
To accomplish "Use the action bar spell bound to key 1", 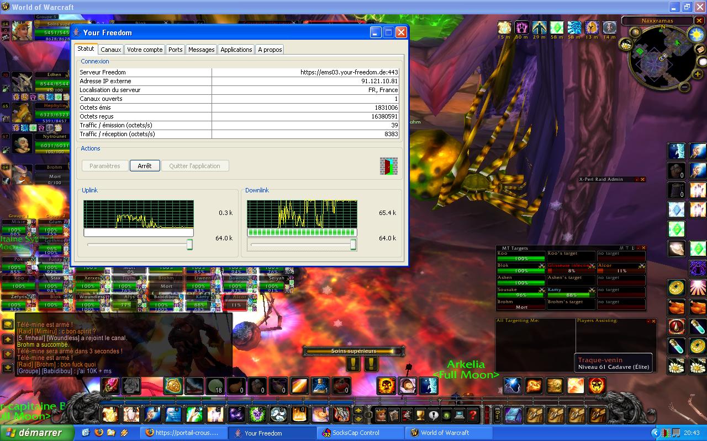I will click(x=110, y=414).
